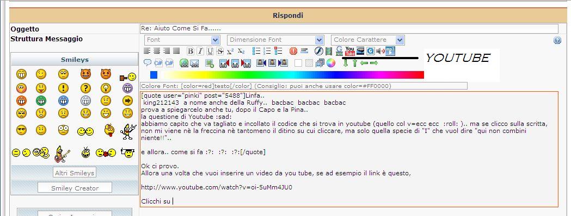Screen dimensions: 571x216
Task: Insert a bulleted list
Action: click(x=256, y=51)
